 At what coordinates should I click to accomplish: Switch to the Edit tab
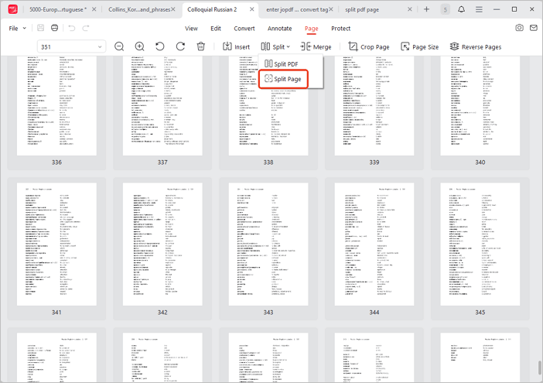click(216, 29)
